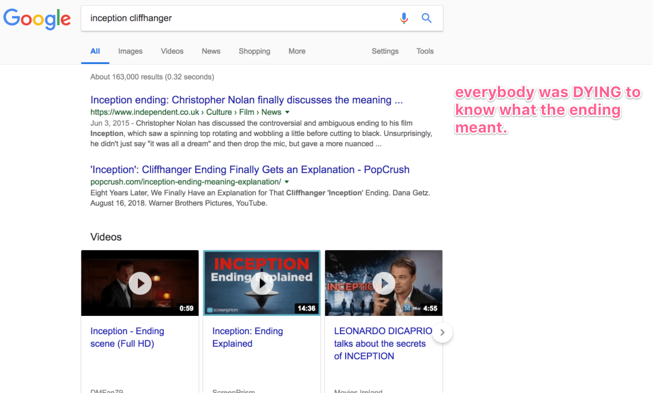Open the Independent 'Inception ending' result link

[247, 100]
